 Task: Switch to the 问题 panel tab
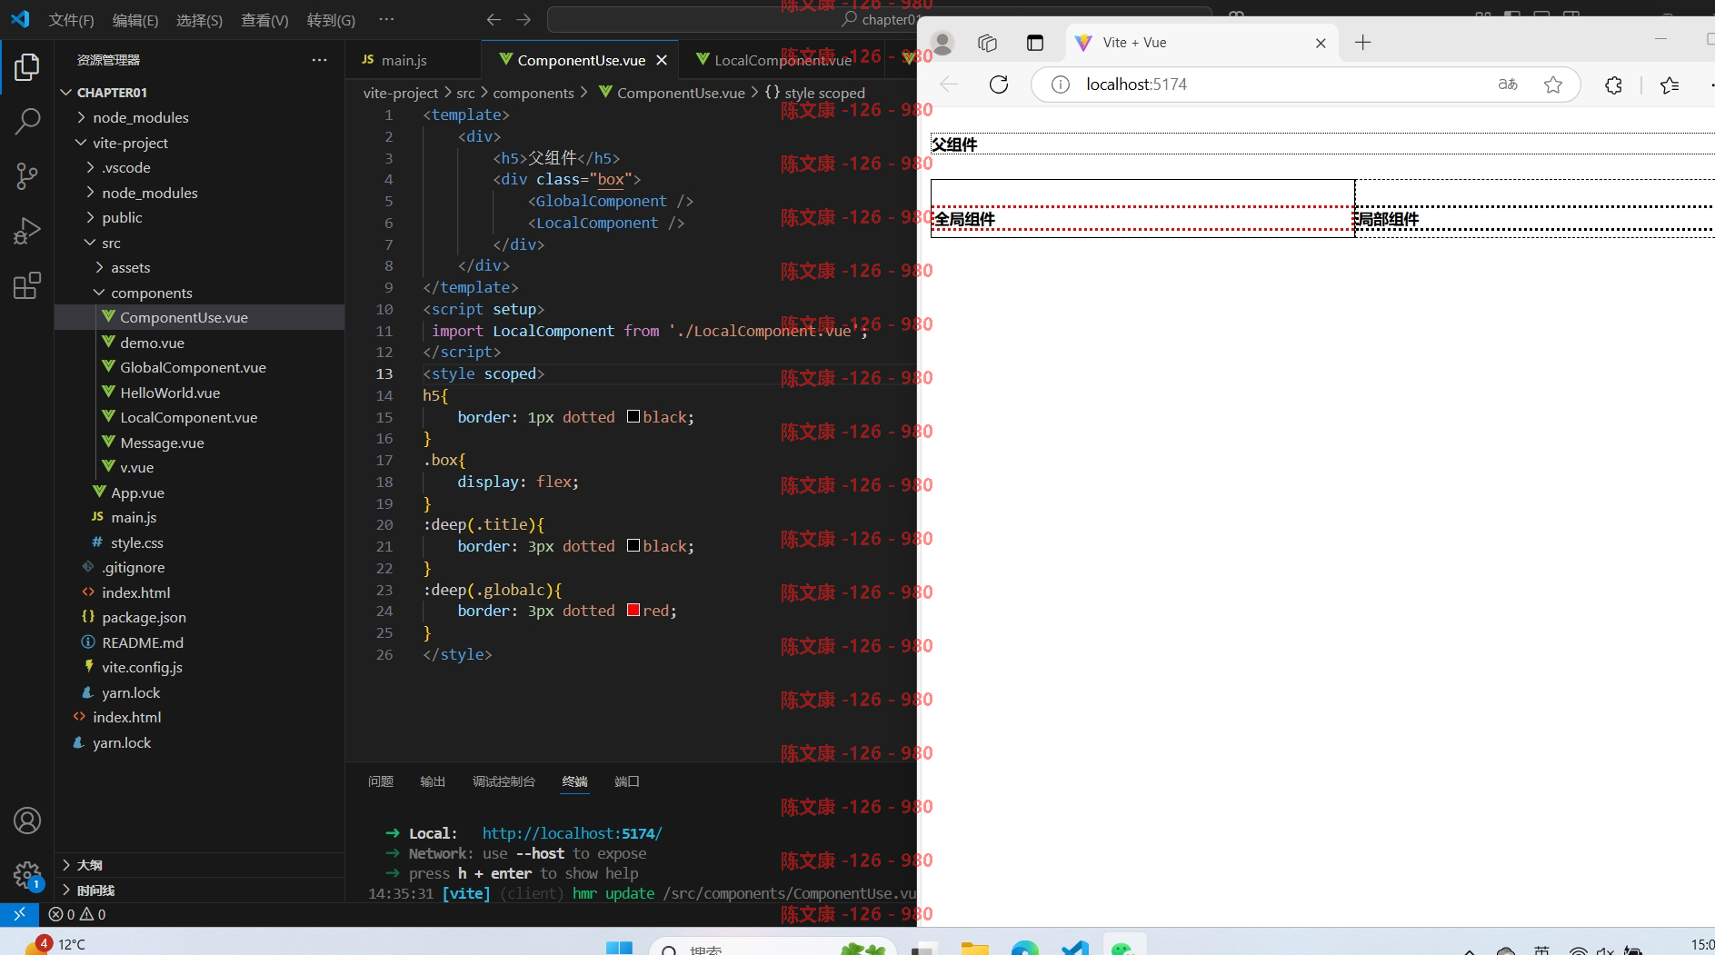(381, 781)
